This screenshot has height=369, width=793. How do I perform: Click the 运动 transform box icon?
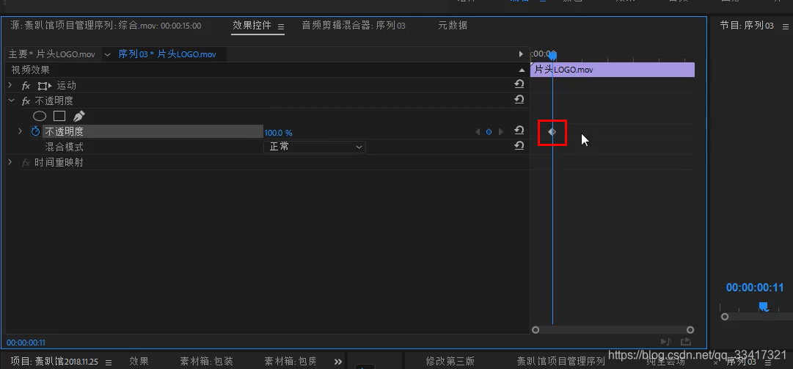tap(45, 86)
